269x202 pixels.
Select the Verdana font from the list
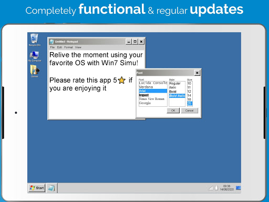click(153, 87)
